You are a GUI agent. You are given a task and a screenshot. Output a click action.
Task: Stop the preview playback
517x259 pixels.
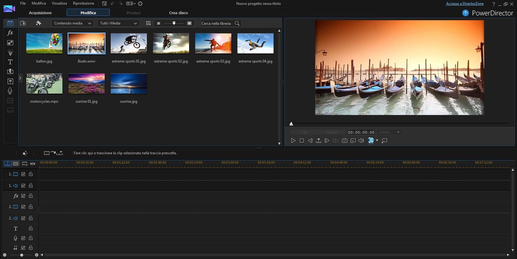click(302, 140)
